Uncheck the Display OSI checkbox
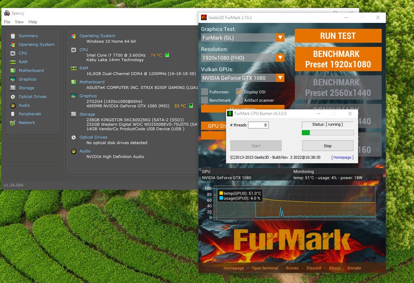The image size is (414, 283). (239, 92)
